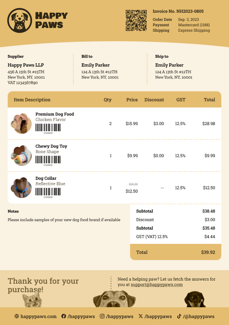The height and width of the screenshot is (325, 229).
Task: Click the Premium Dog Food barcode
Action: [48, 129]
